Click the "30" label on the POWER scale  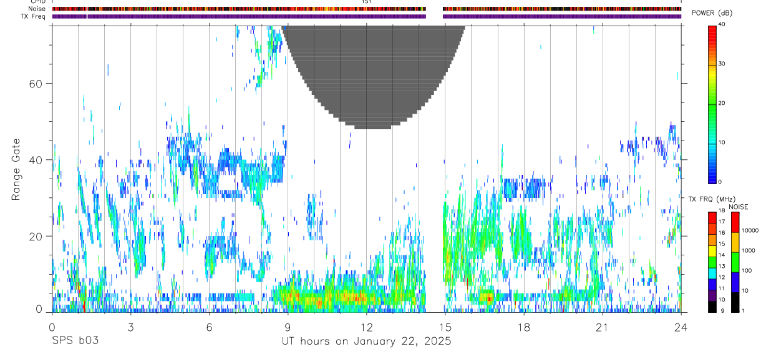721,64
